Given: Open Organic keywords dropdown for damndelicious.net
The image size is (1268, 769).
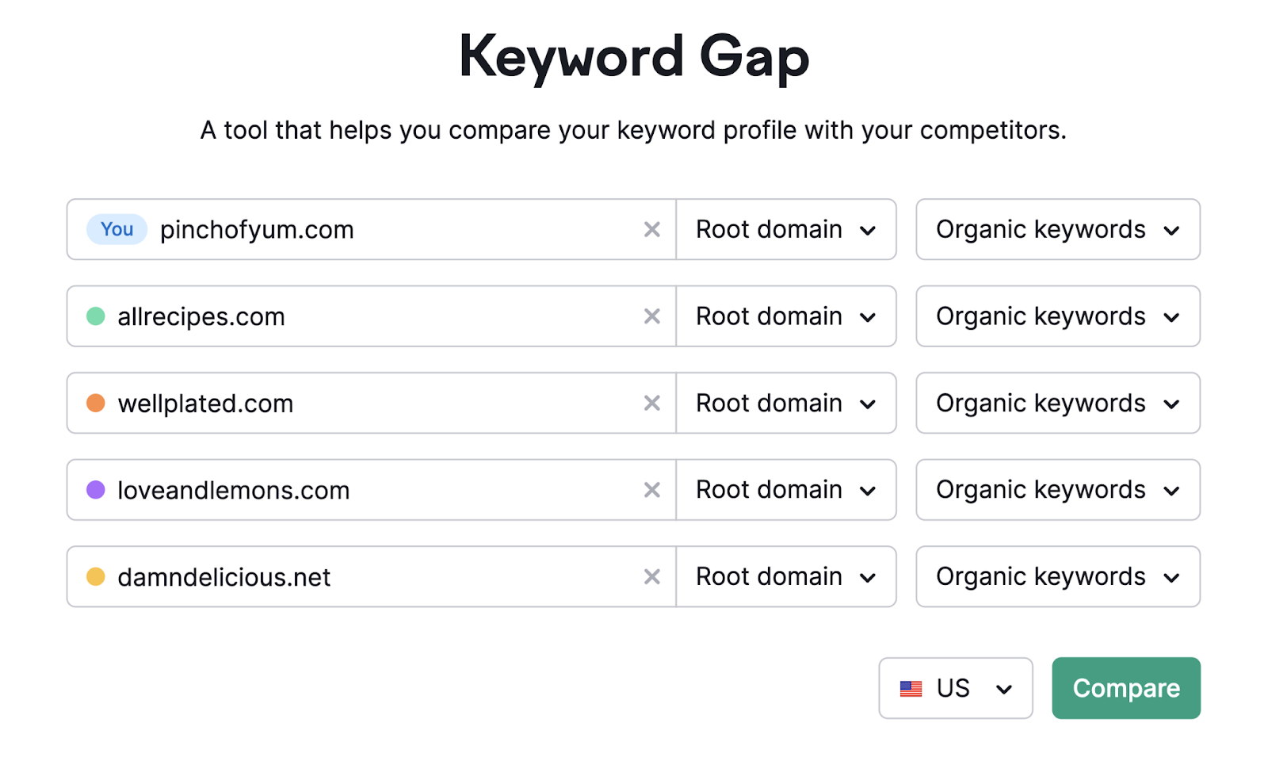Looking at the screenshot, I should (1057, 576).
